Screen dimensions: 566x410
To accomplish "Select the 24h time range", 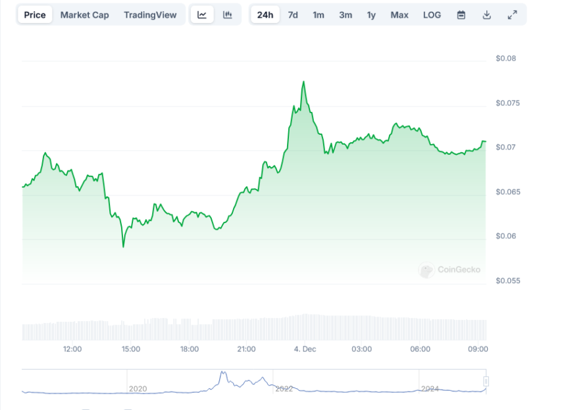I will pos(265,15).
